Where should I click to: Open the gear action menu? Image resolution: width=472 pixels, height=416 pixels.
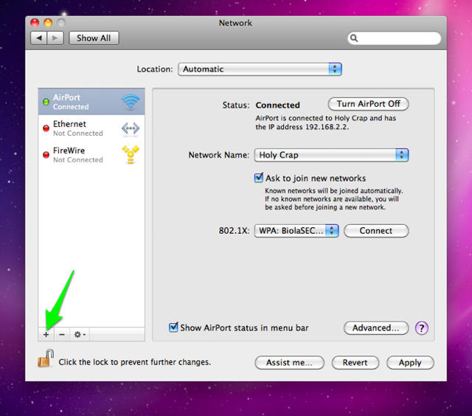click(x=80, y=334)
